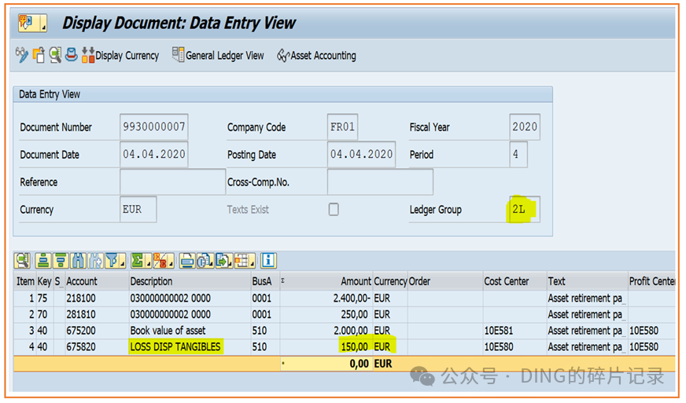Click the Choose Layout grid icon
Viewport: 686px width, 403px height.
pyautogui.click(x=242, y=261)
